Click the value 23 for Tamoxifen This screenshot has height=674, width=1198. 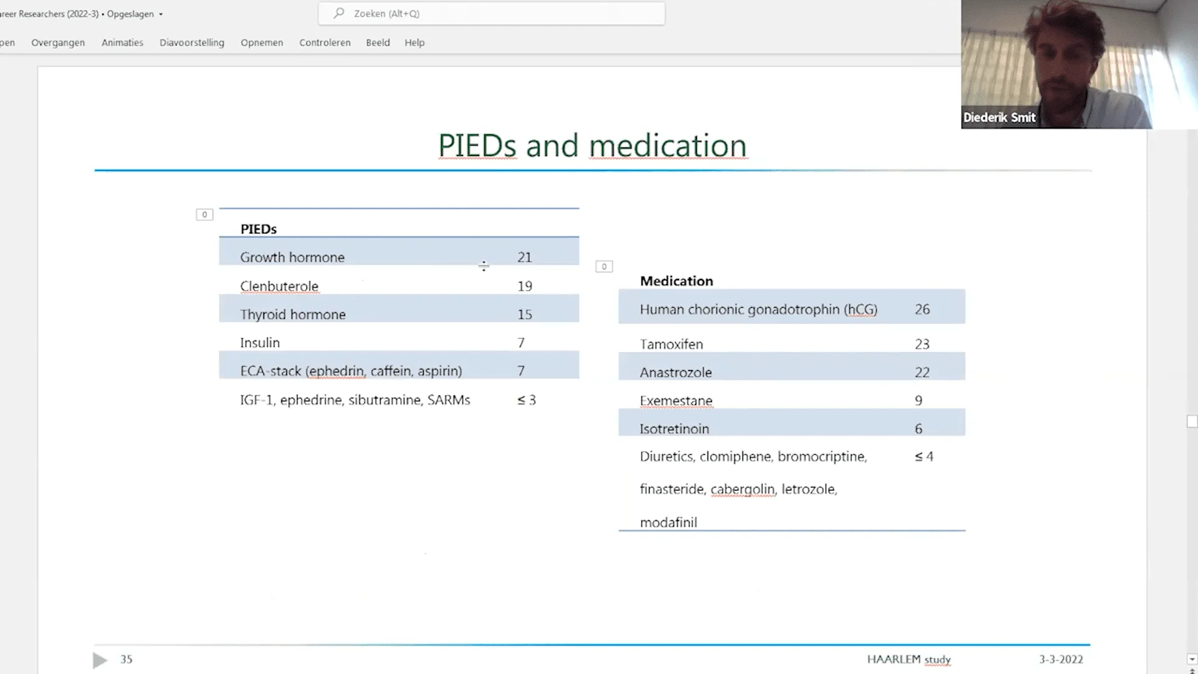(x=922, y=344)
